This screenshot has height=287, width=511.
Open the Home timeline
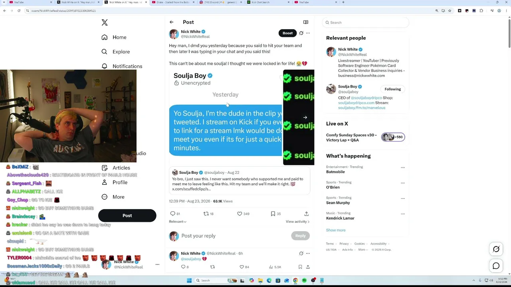(114, 37)
